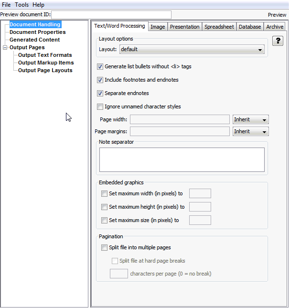Open the Page width Inherit dropdown
The image size is (289, 308).
(251, 120)
